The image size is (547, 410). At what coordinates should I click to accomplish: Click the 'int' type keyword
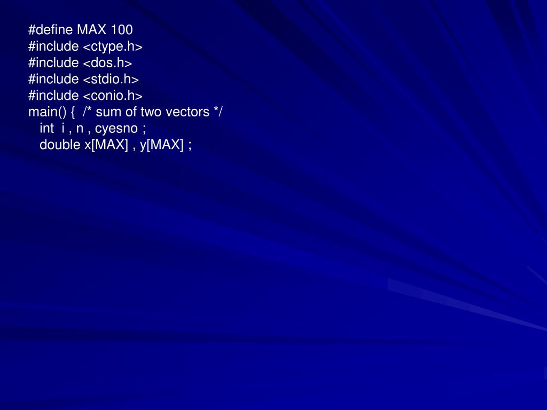click(x=47, y=128)
